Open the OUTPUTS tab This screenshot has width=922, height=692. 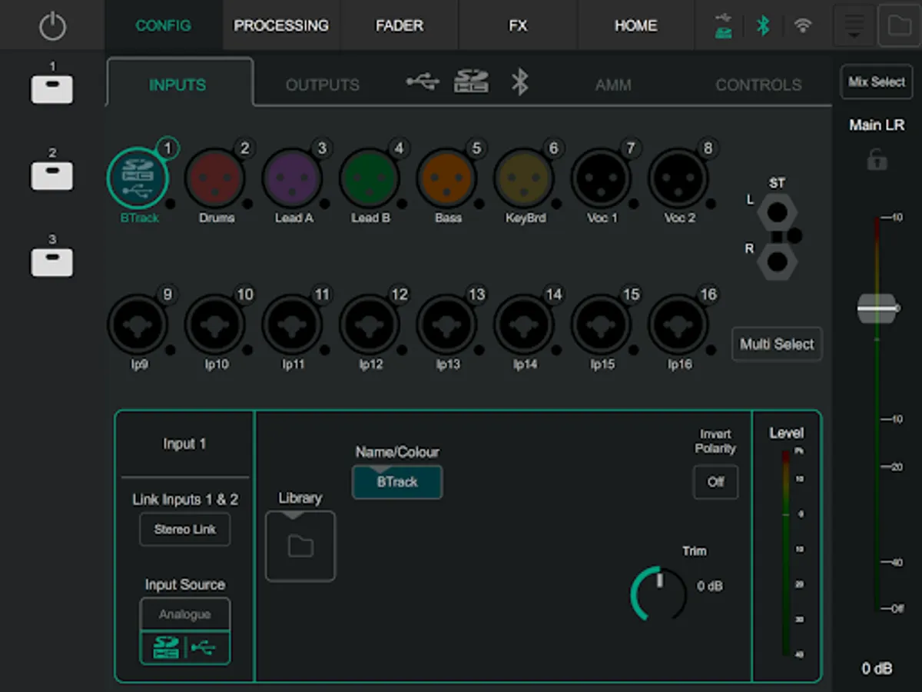click(323, 85)
